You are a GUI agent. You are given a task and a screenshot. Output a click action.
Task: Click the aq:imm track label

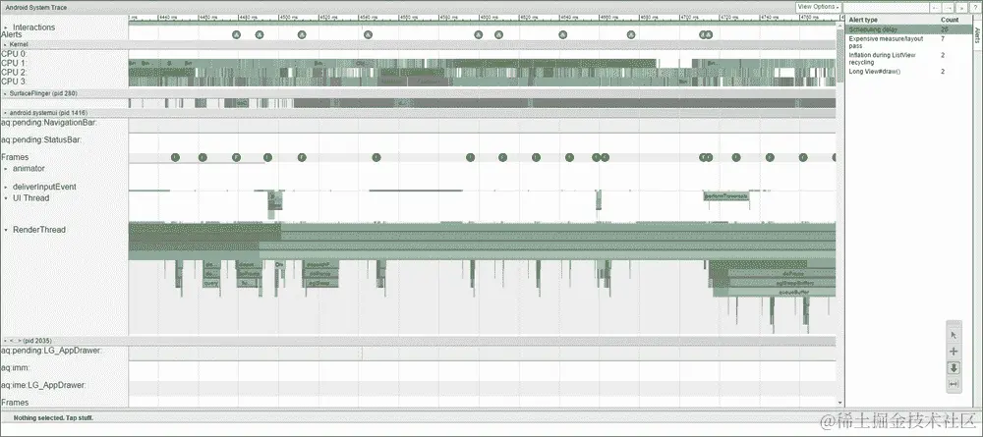click(x=15, y=368)
